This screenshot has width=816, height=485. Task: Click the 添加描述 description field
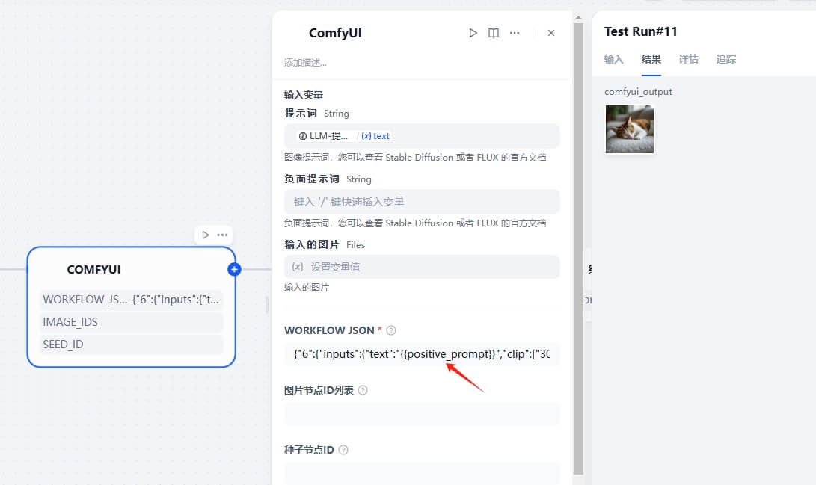[x=422, y=63]
